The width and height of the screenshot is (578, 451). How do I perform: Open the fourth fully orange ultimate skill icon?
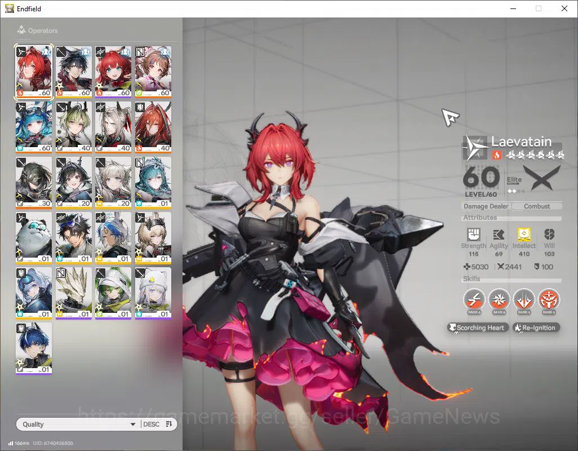(x=549, y=299)
